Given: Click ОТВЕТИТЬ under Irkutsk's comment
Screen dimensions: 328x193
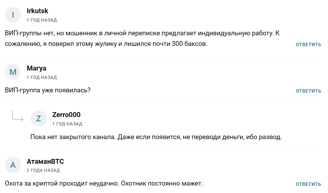Looking at the screenshot, I should pyautogui.click(x=308, y=44).
